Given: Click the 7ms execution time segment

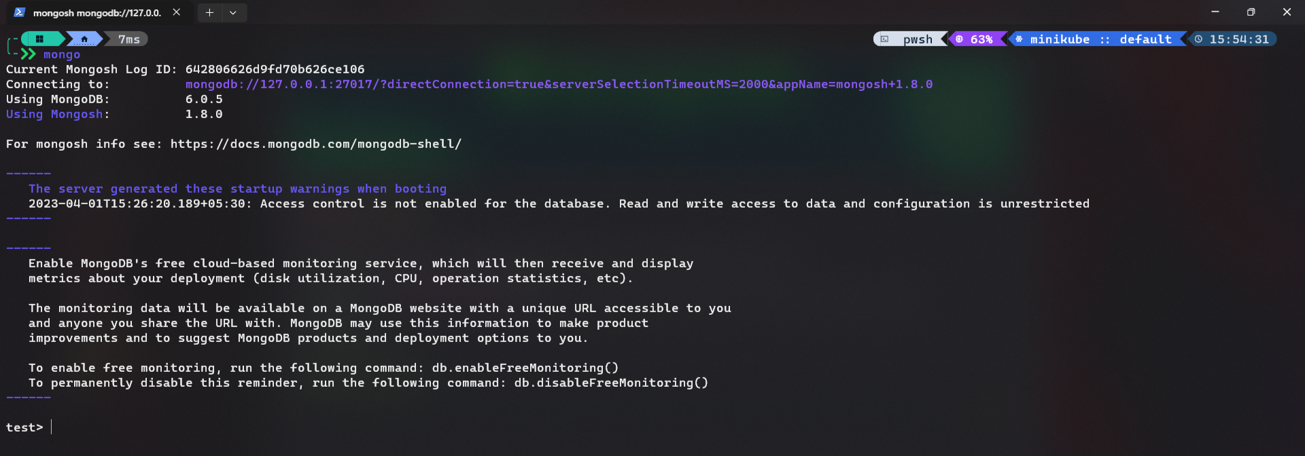Looking at the screenshot, I should [x=128, y=39].
